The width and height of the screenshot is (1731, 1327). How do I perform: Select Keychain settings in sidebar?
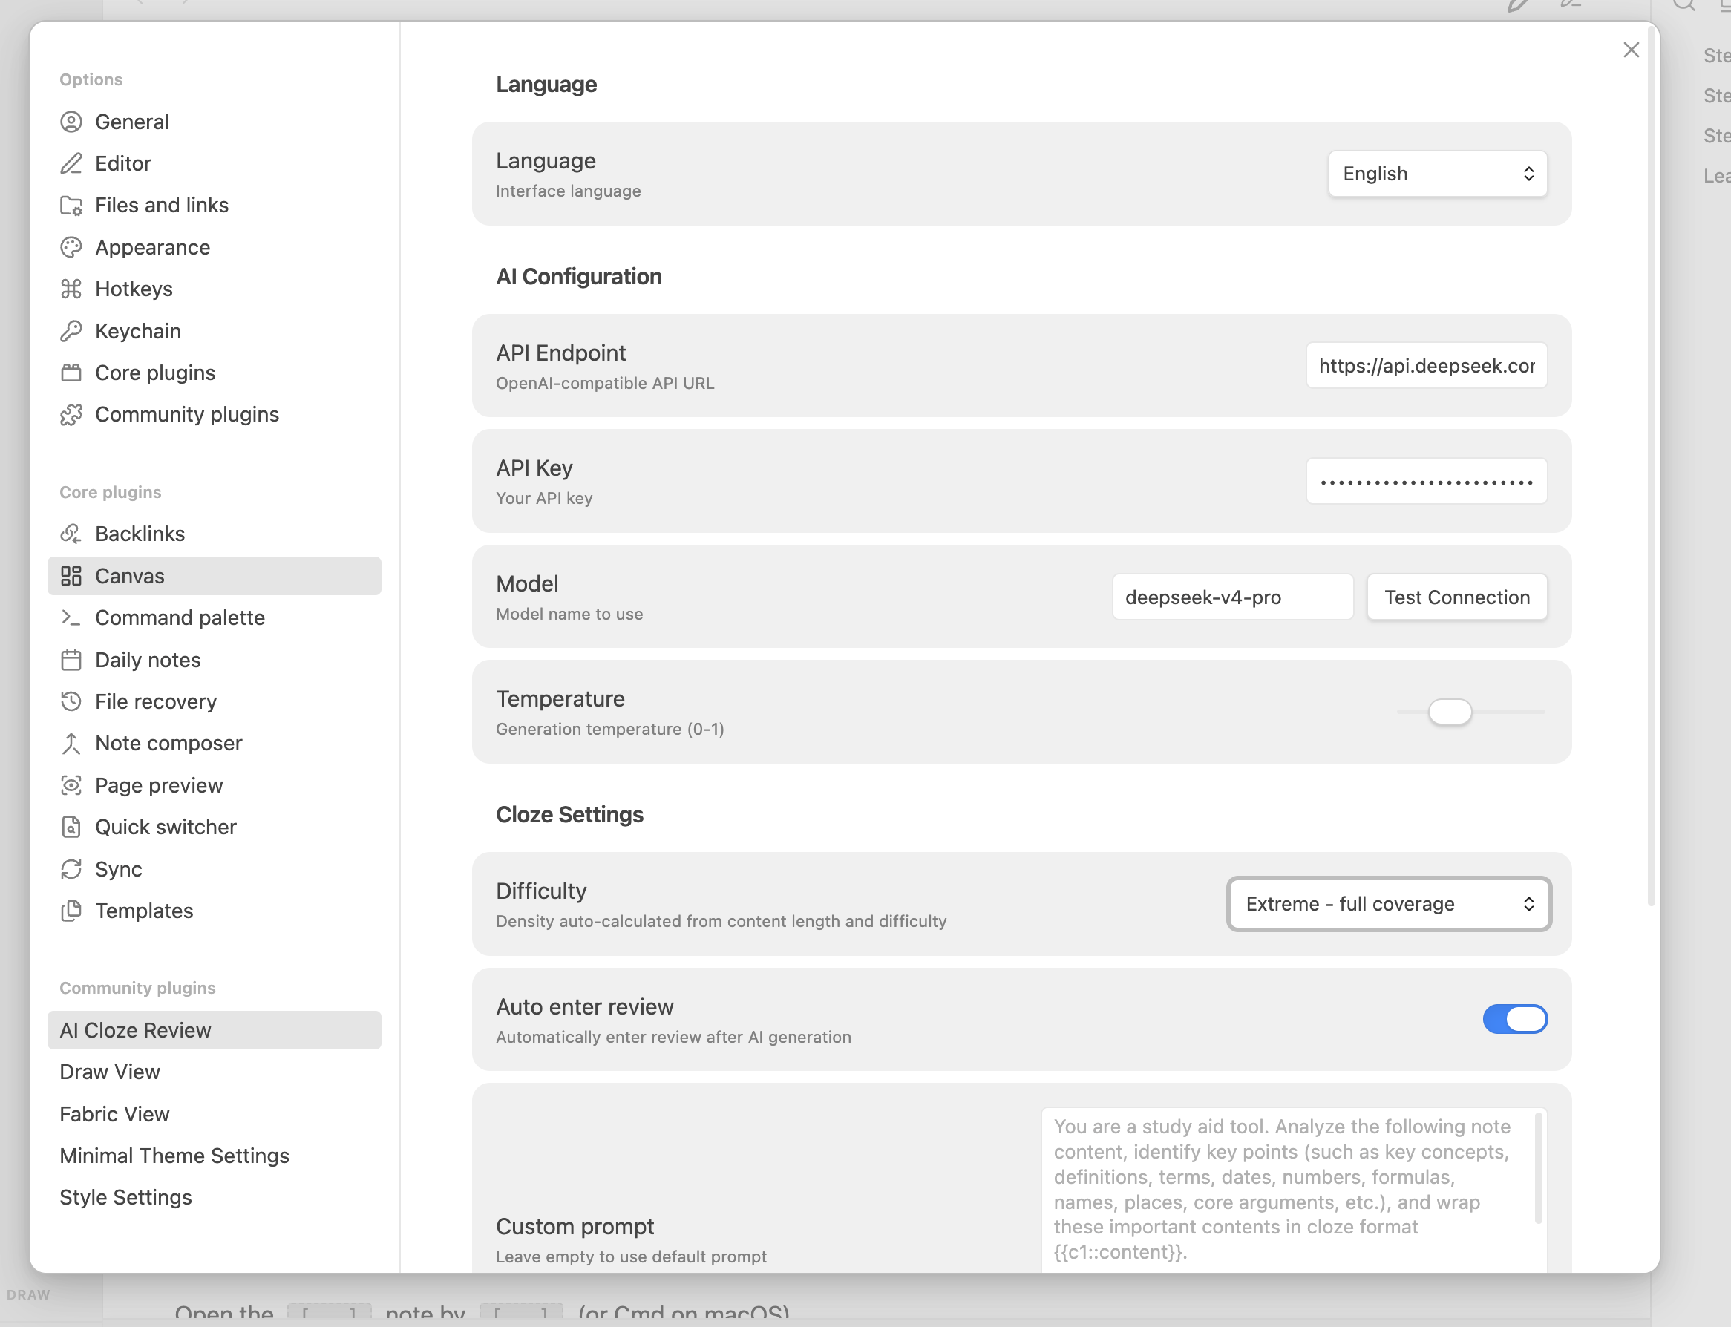(x=214, y=331)
